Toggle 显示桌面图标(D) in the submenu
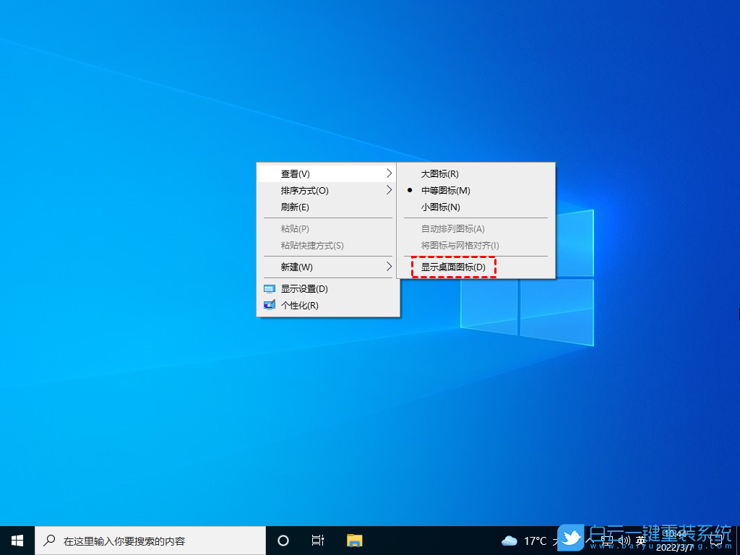 click(x=453, y=267)
